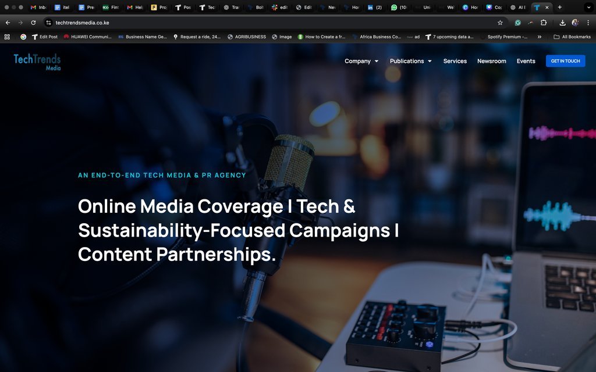Switch to the Slack edit tab

(279, 7)
